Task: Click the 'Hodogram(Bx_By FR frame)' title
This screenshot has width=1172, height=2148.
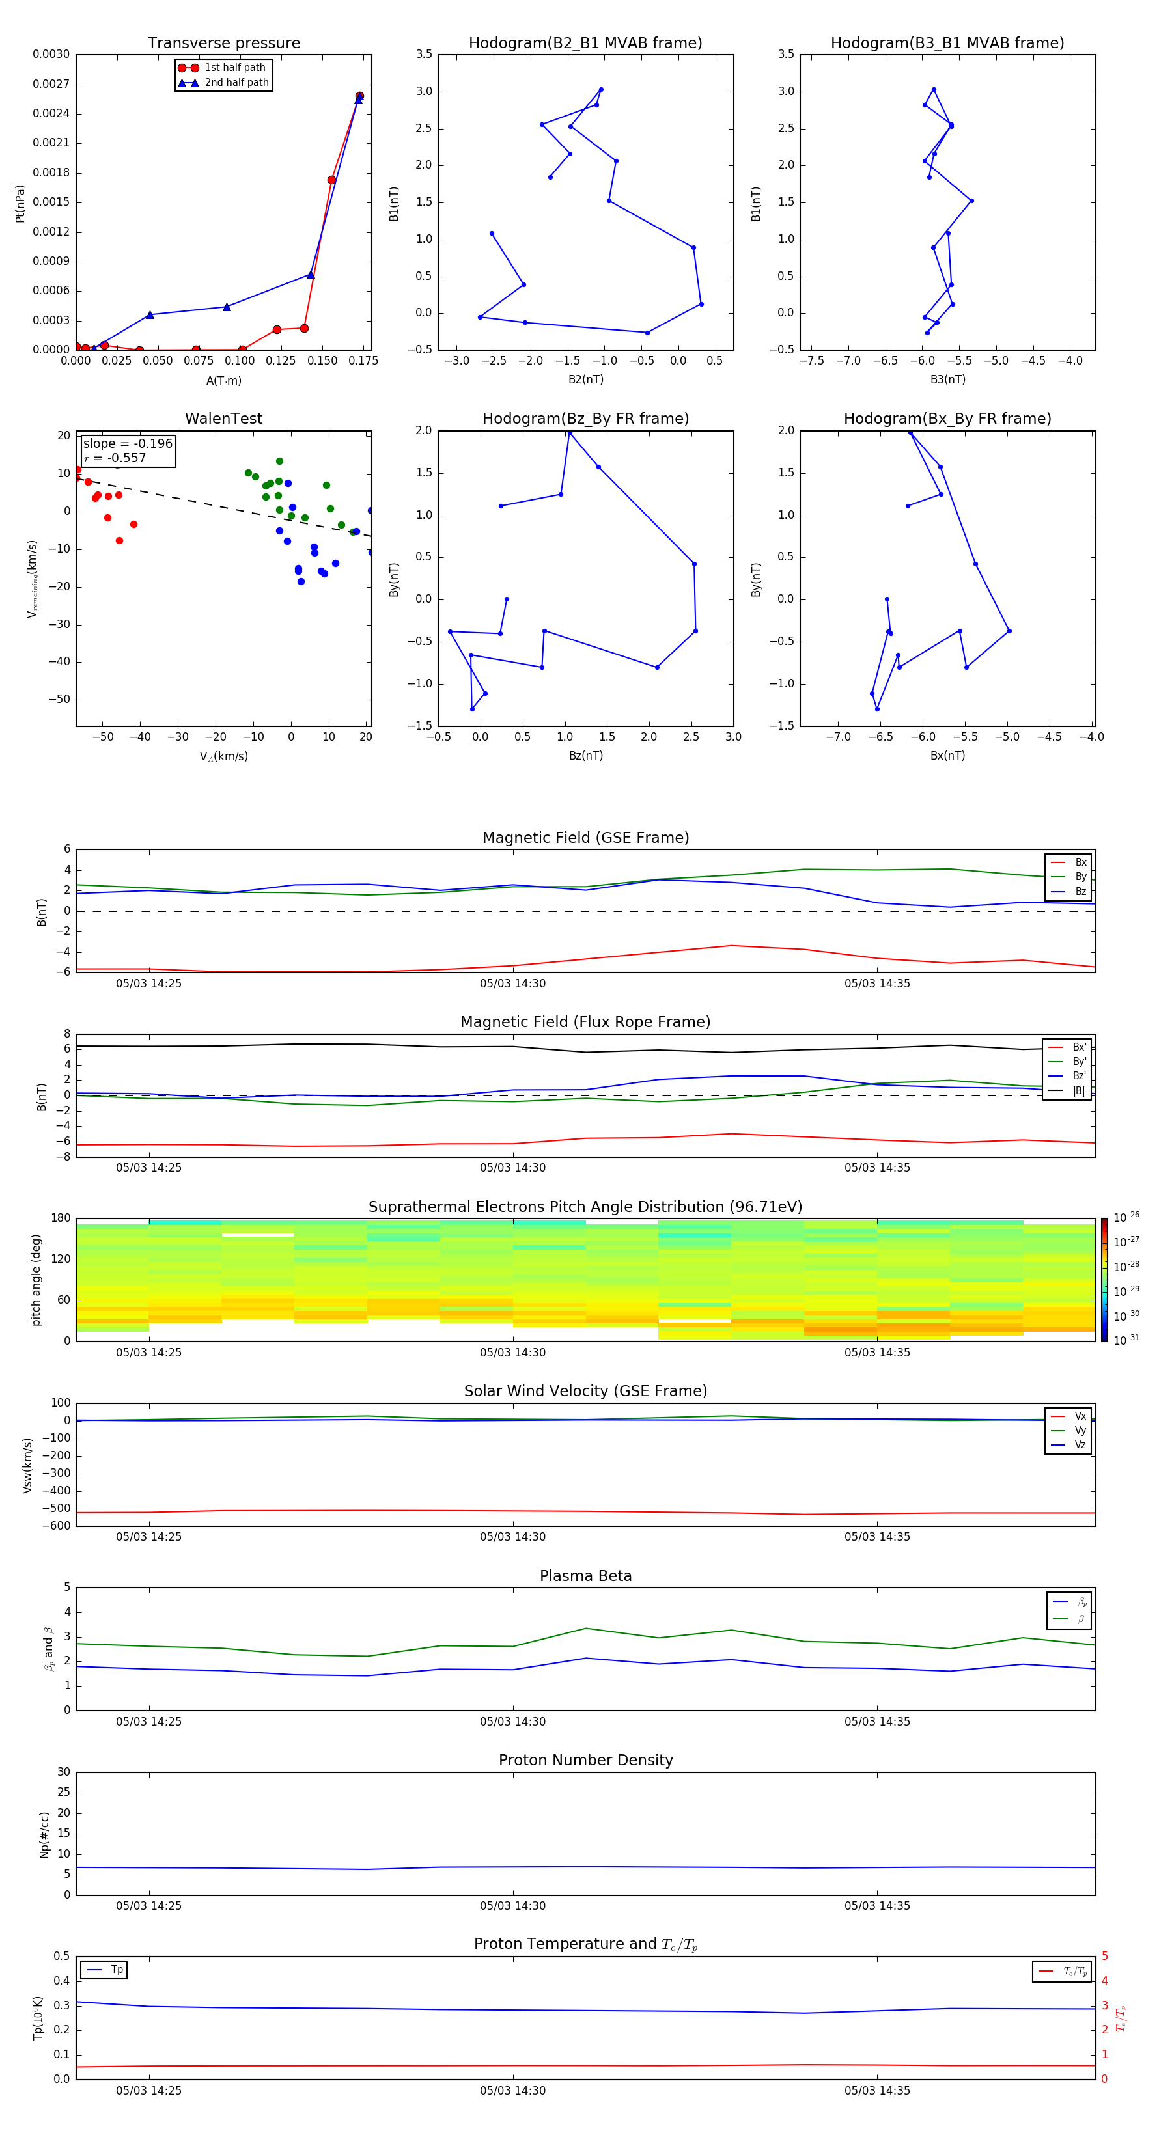Action: (x=947, y=419)
